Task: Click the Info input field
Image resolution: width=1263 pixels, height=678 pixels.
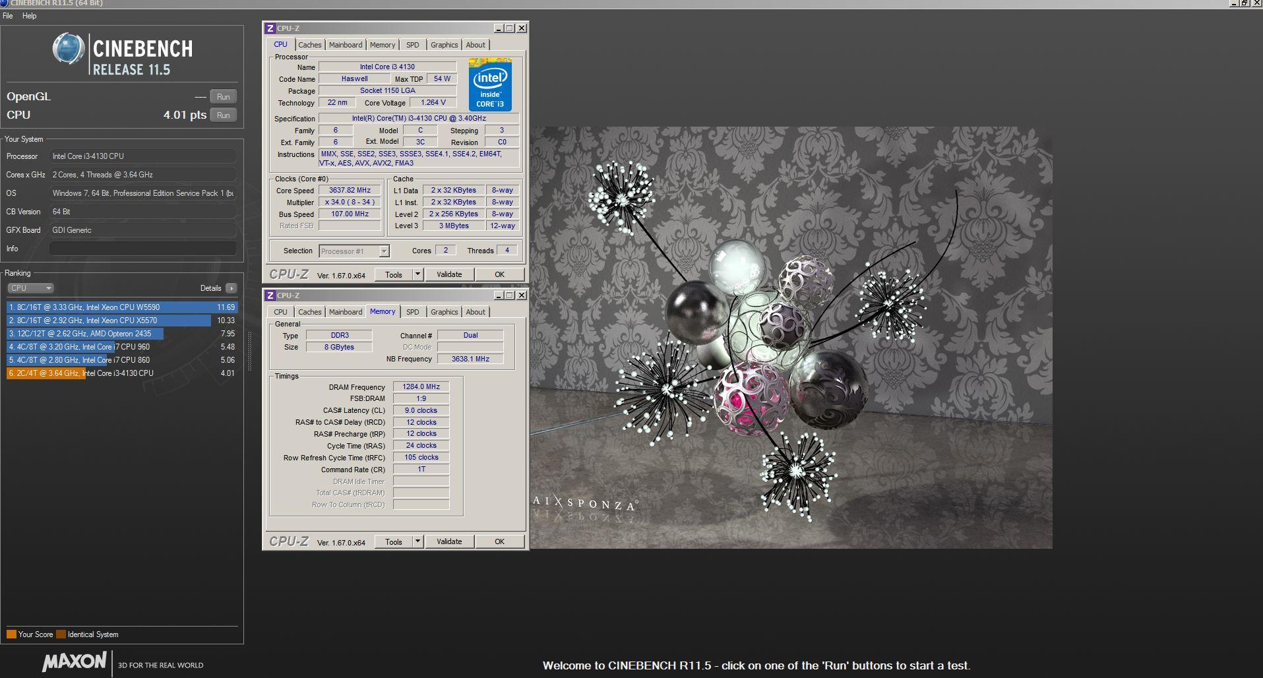Action: (143, 249)
